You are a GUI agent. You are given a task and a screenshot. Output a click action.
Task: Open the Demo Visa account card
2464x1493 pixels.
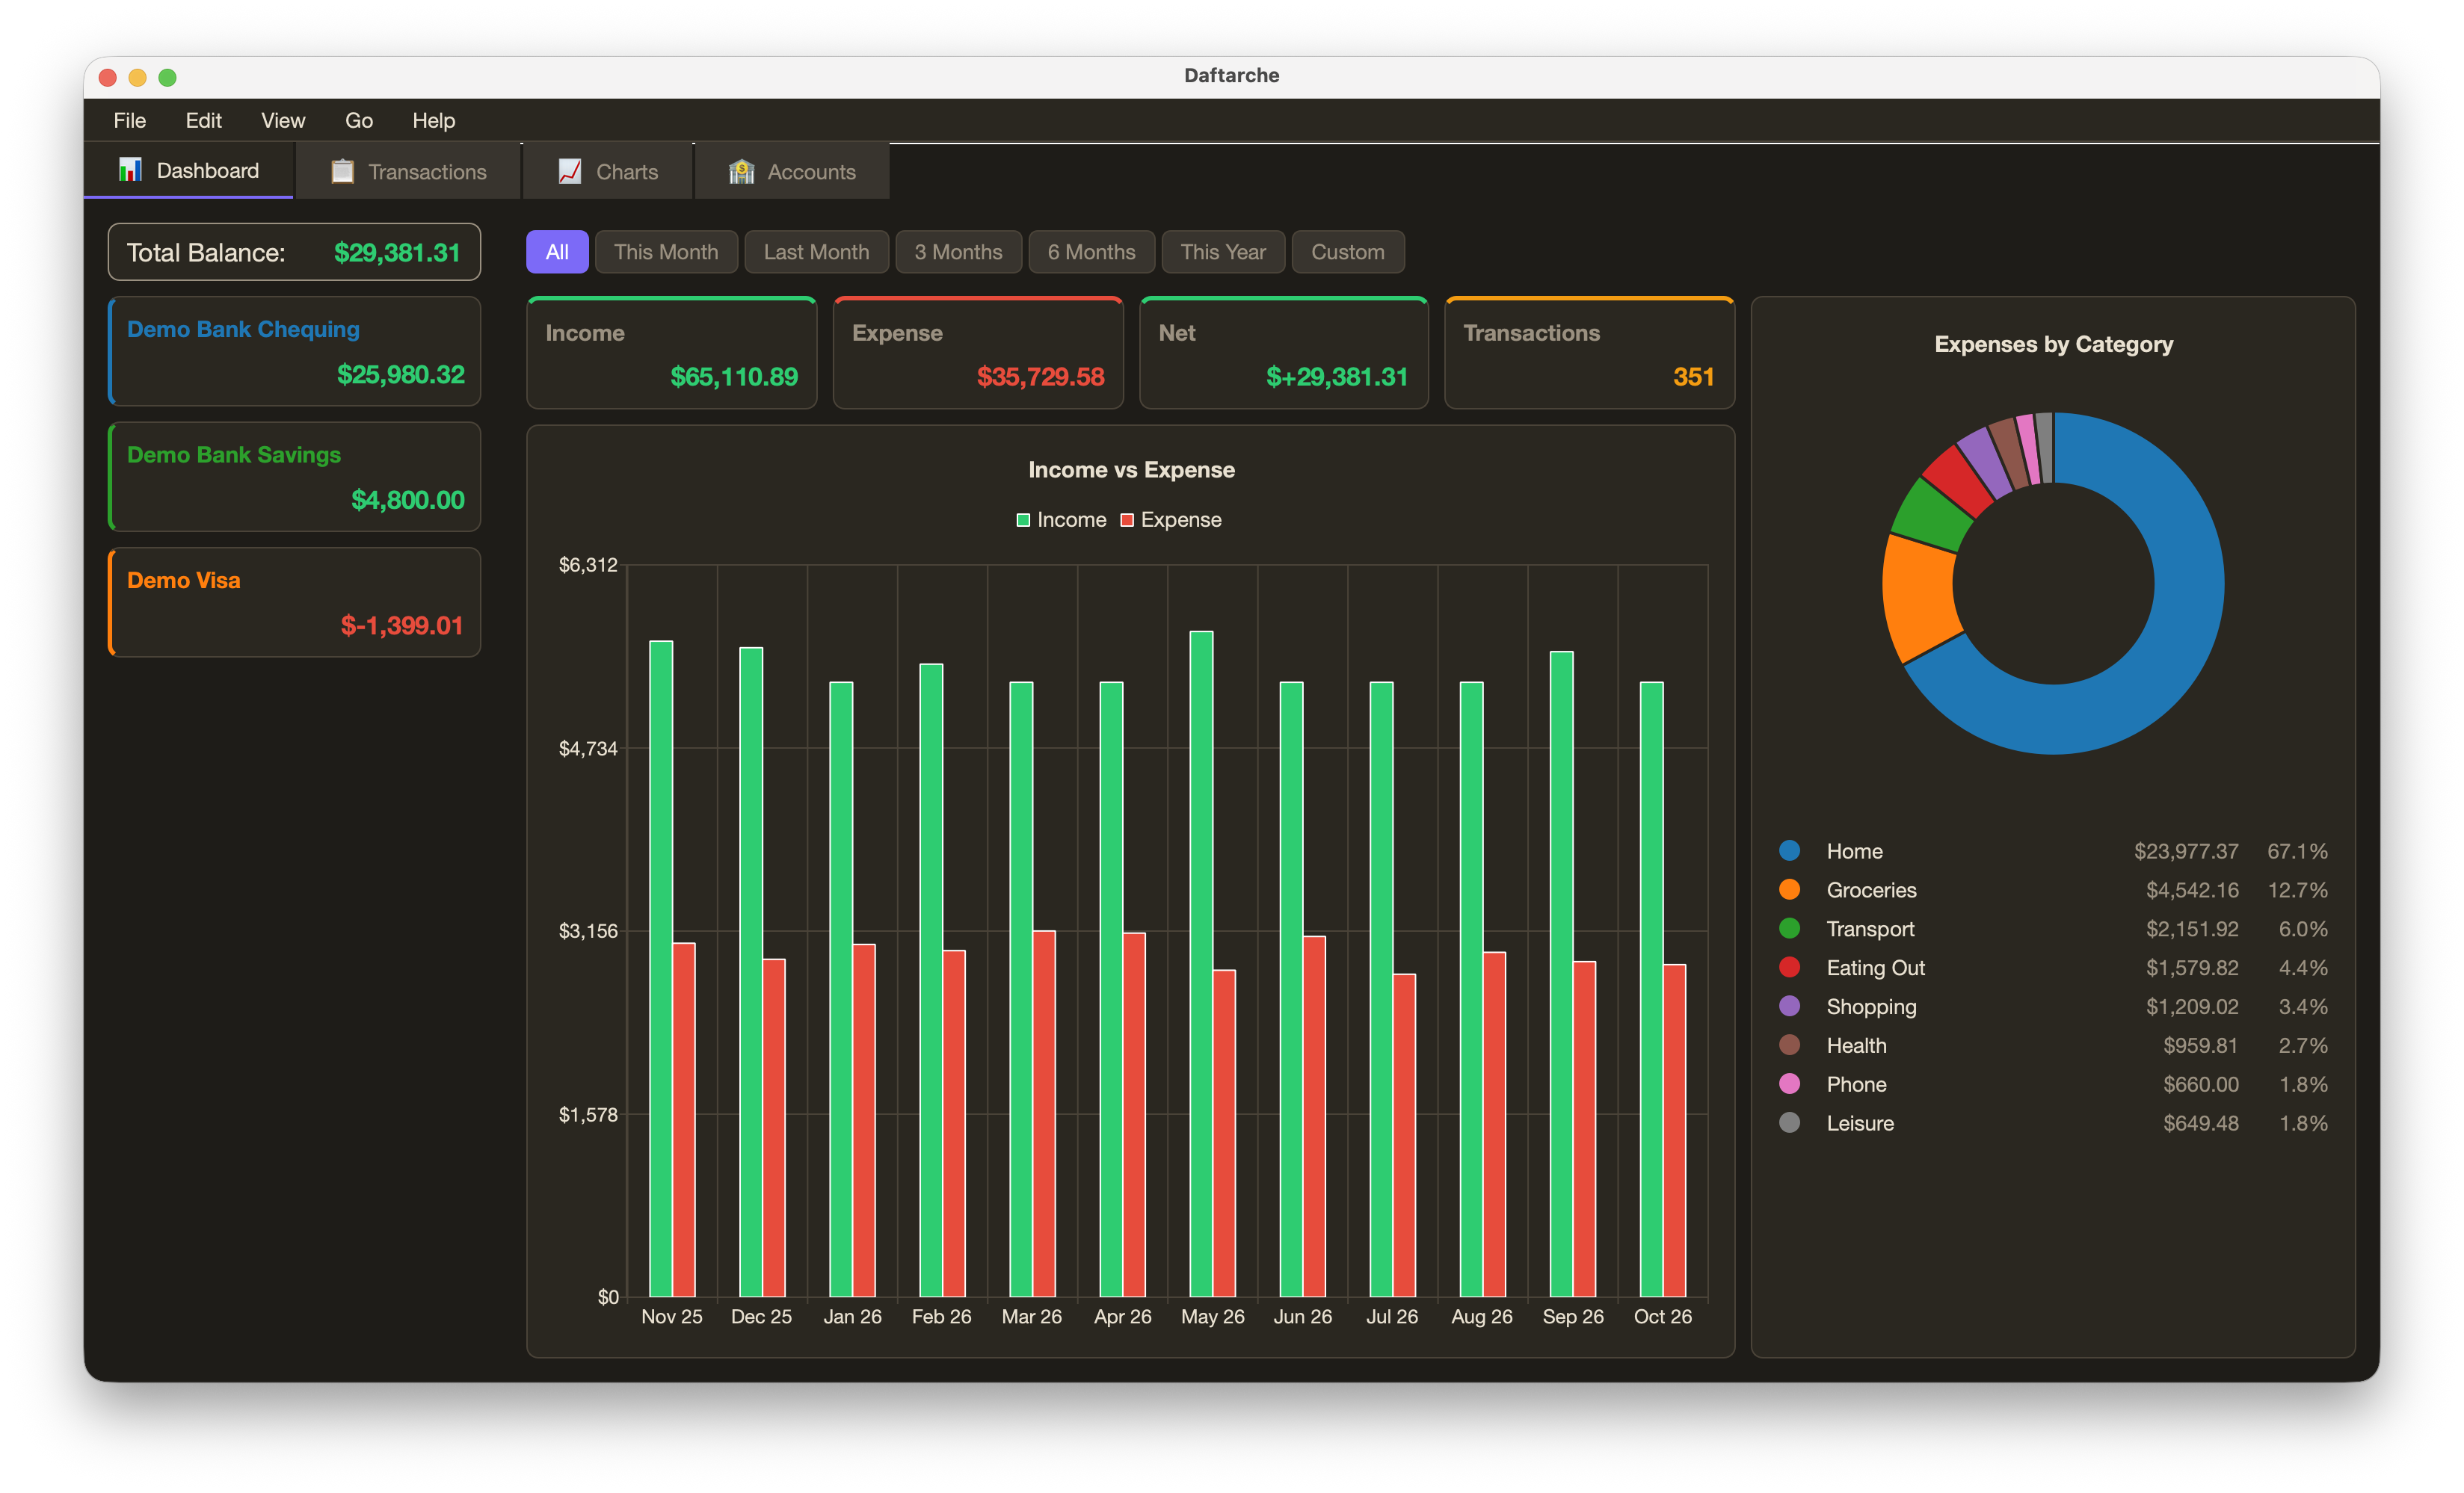tap(294, 602)
